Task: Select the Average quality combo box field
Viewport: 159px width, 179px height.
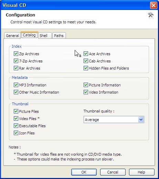Action: coord(114,120)
